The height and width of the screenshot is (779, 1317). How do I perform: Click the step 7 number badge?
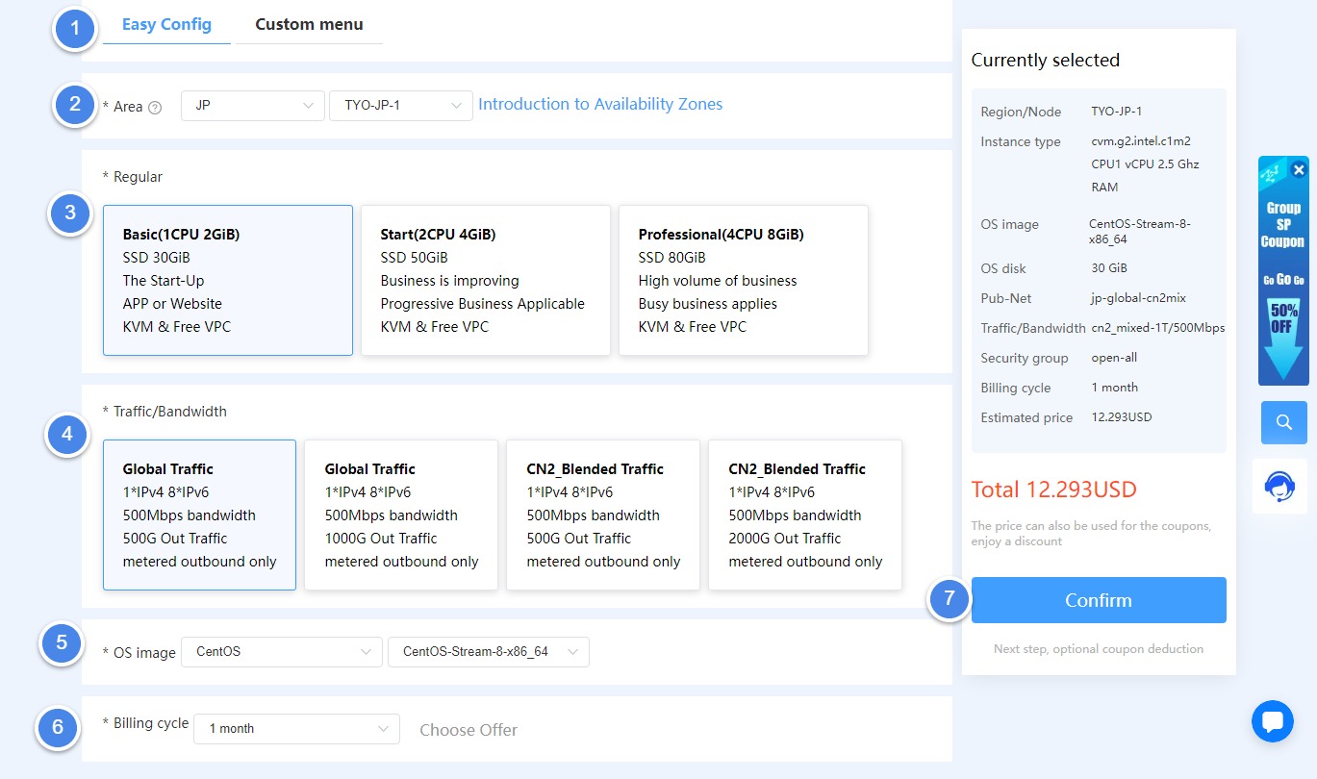tap(950, 598)
